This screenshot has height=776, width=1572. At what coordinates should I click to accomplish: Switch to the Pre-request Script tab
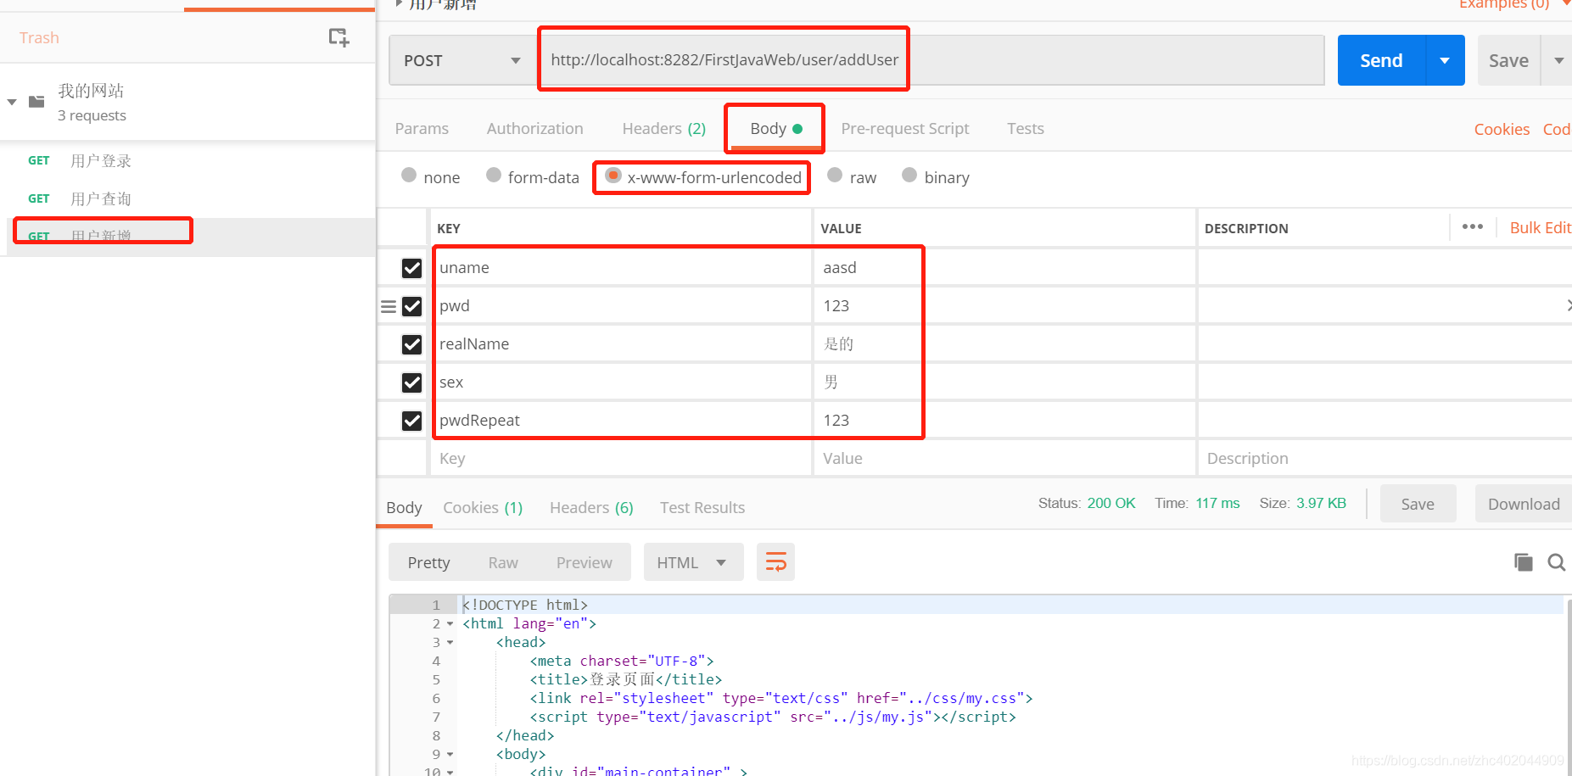904,129
